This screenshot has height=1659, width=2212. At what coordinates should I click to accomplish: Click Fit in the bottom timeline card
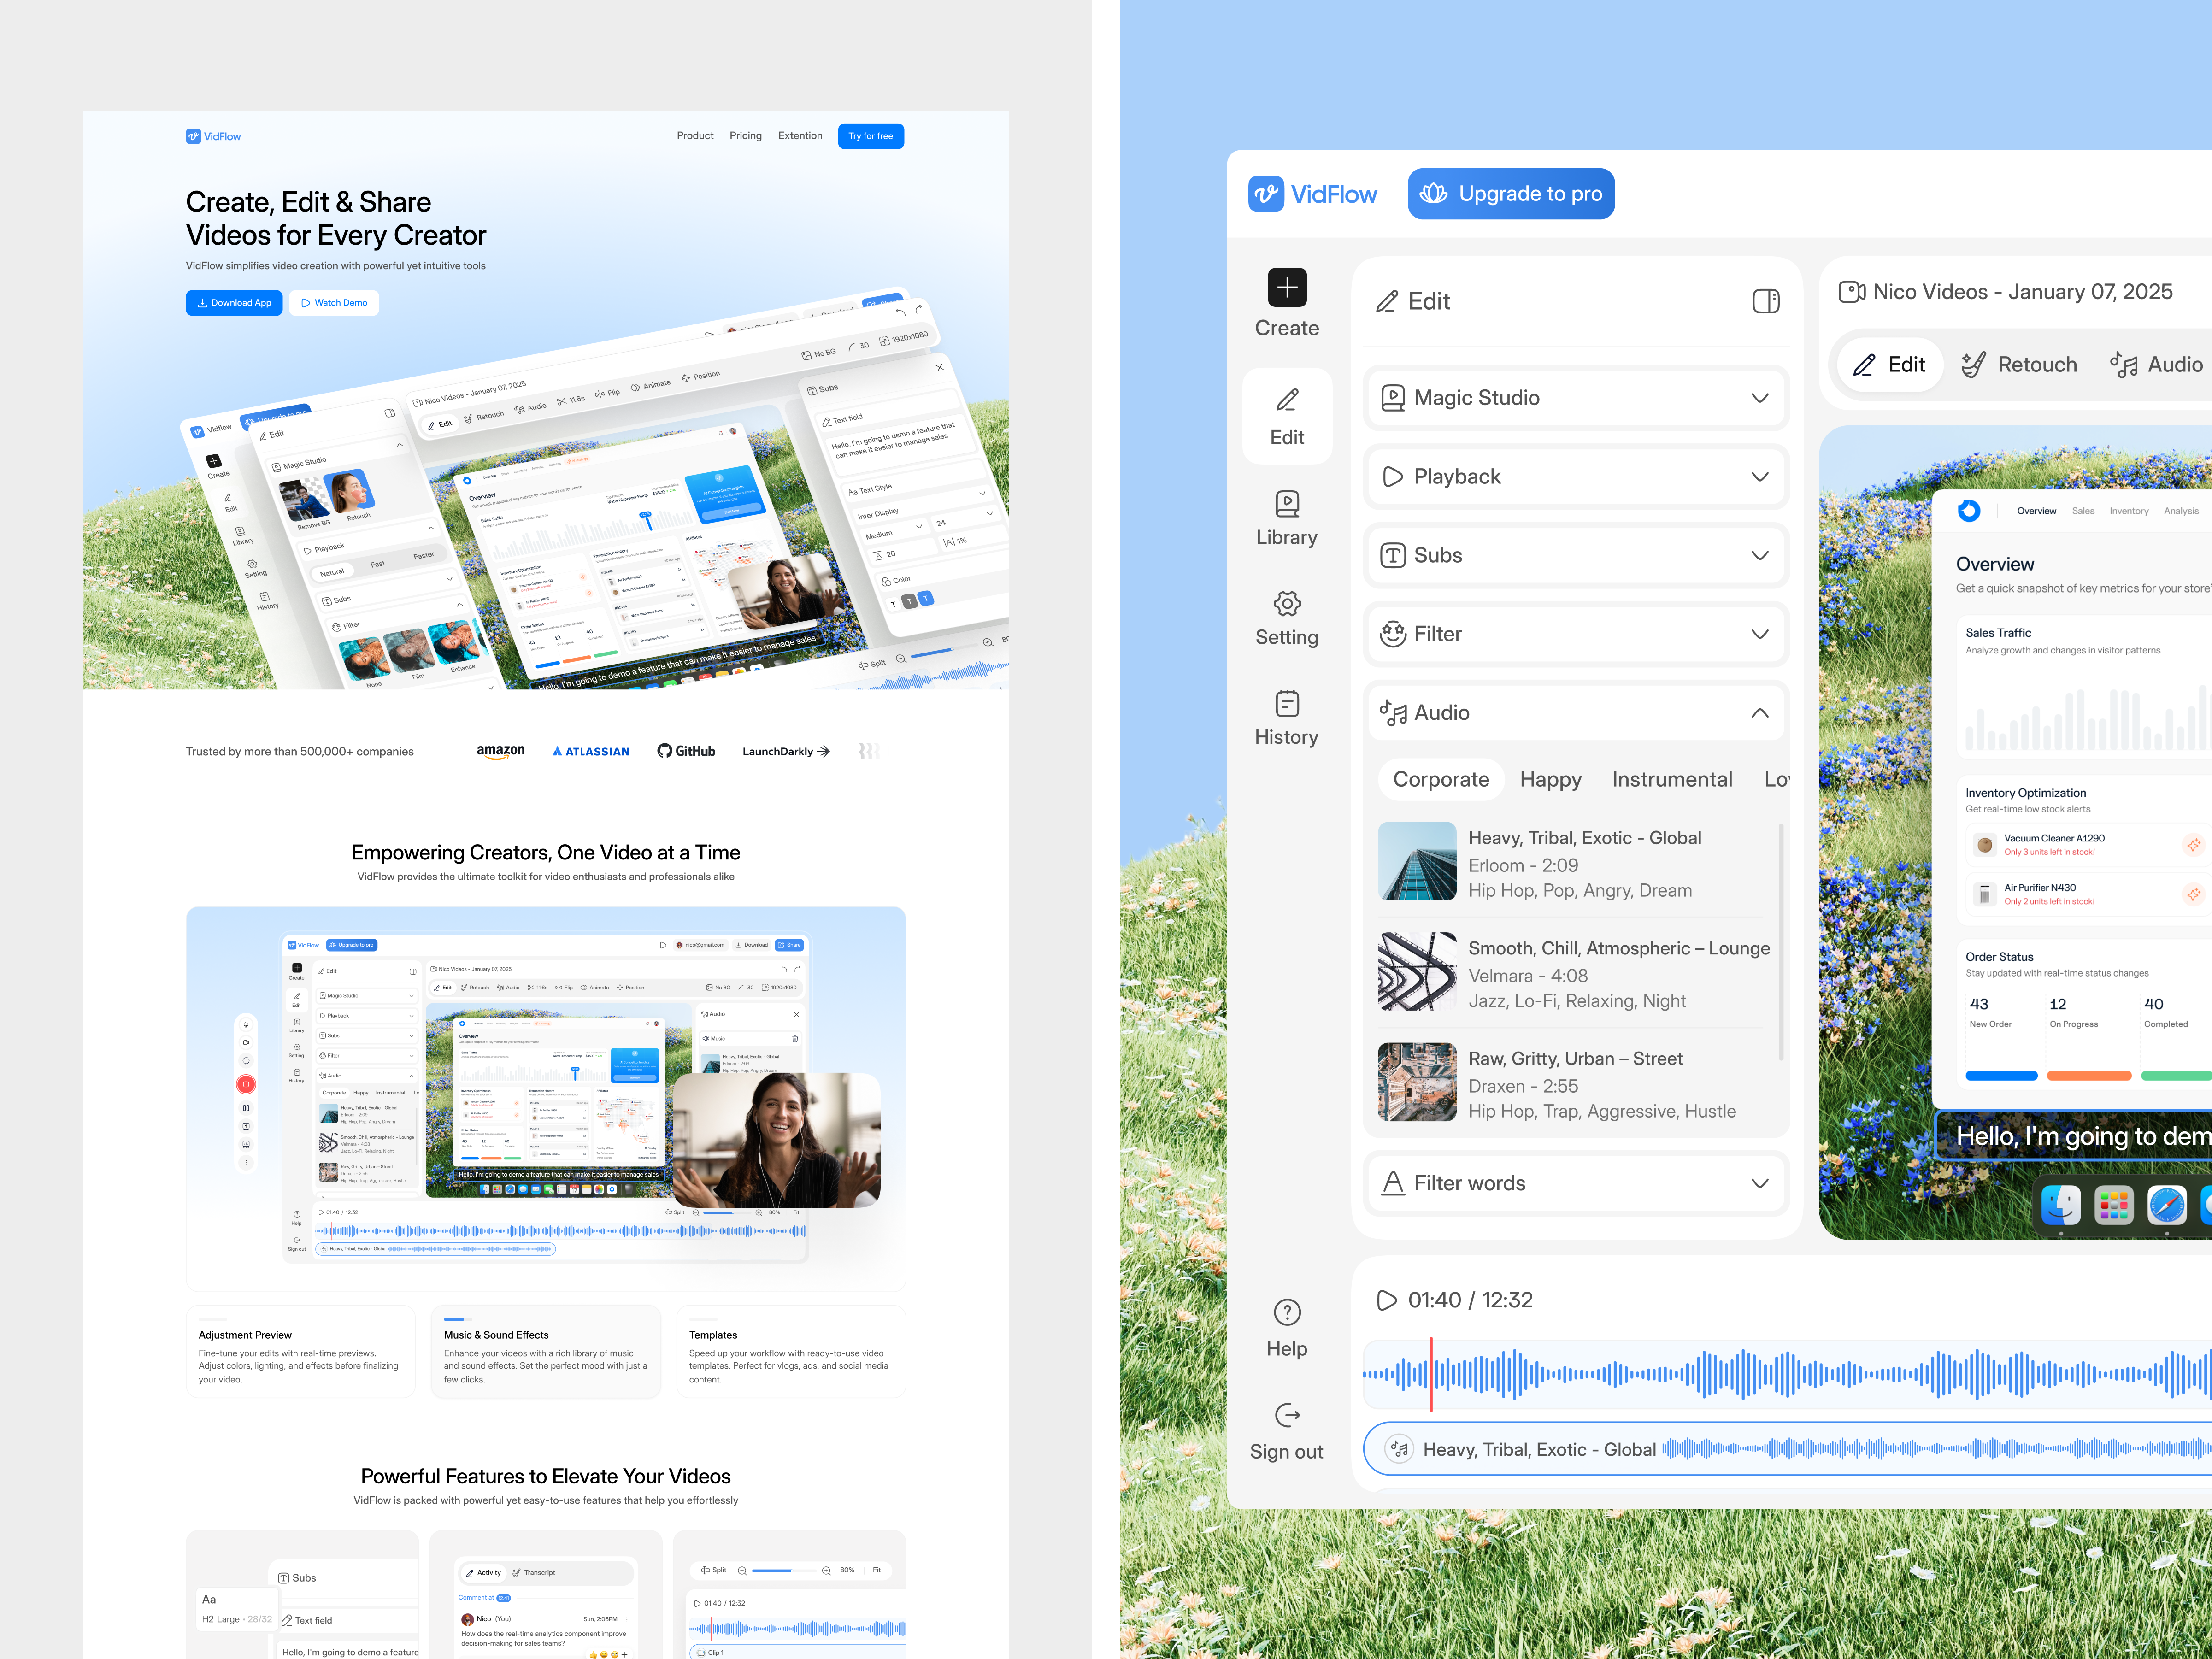point(877,1571)
